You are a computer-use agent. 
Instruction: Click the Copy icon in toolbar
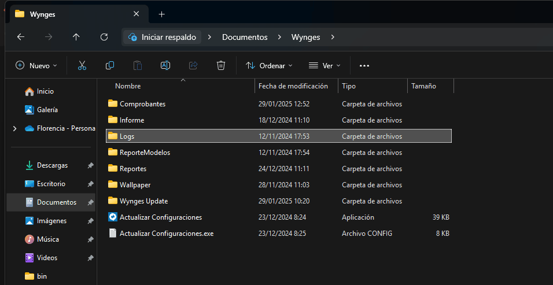tap(110, 66)
